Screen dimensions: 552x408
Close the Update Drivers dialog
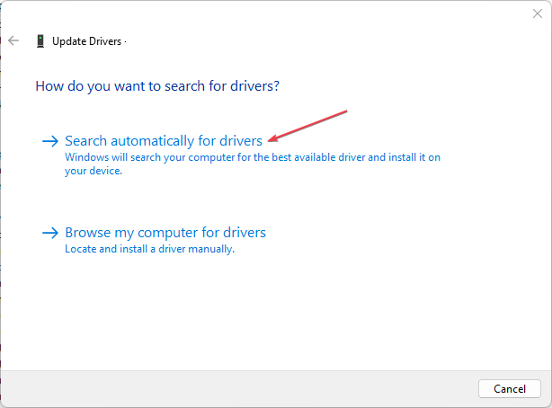click(538, 13)
